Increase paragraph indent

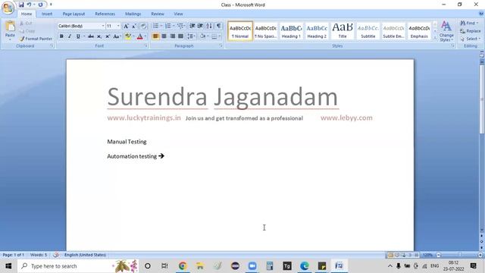click(x=200, y=26)
